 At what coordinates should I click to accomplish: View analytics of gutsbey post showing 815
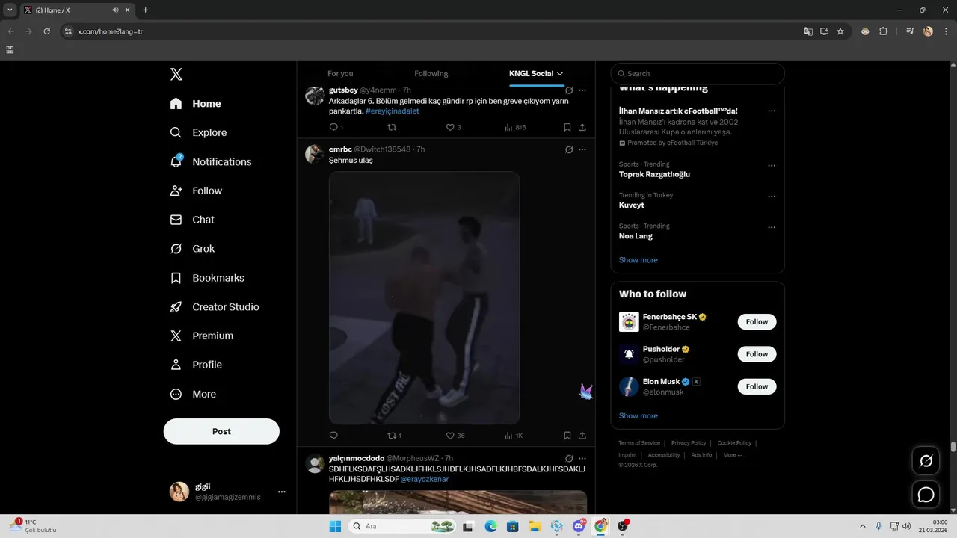[515, 127]
